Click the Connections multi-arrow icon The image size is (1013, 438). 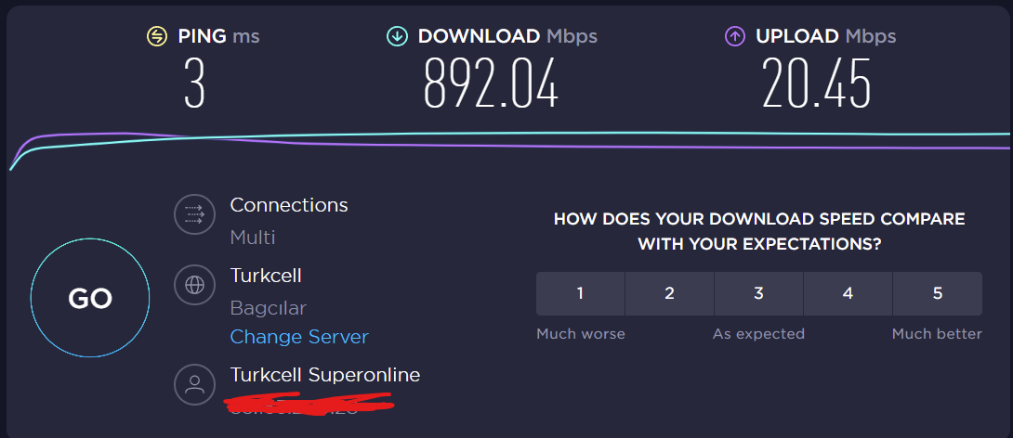[x=194, y=215]
